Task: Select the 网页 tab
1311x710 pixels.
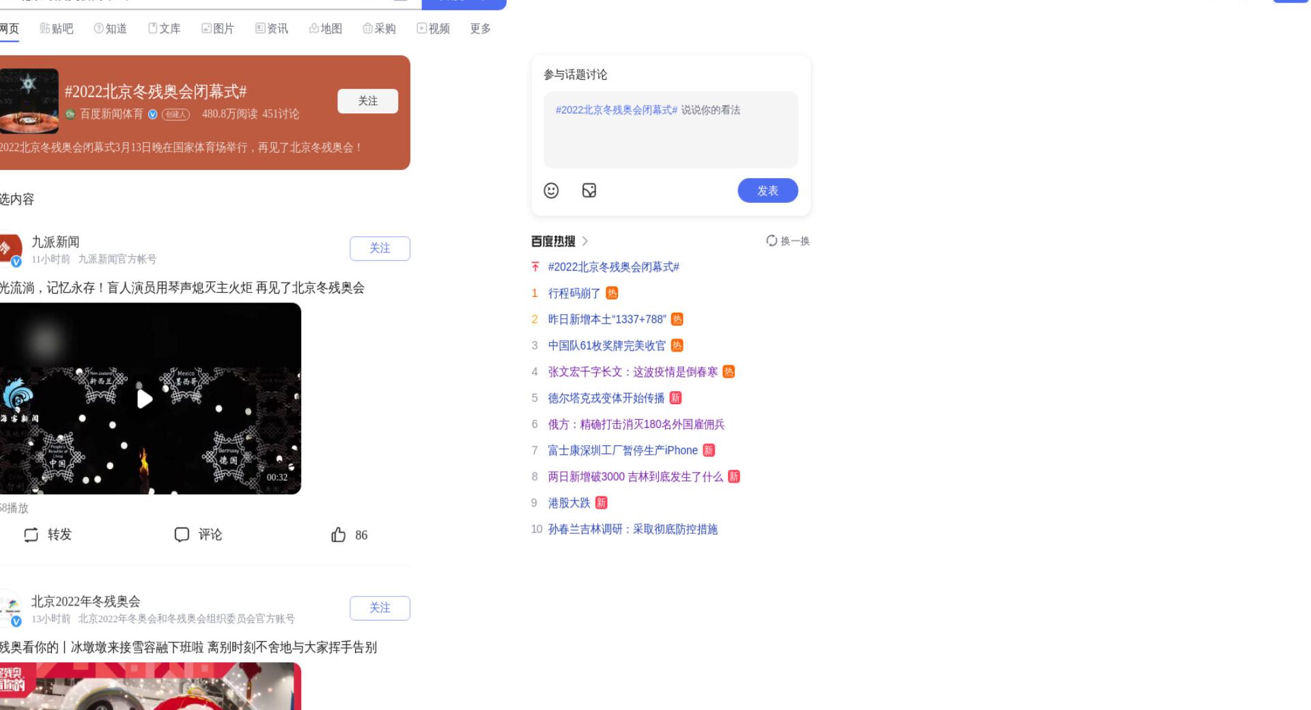Action: pyautogui.click(x=10, y=29)
